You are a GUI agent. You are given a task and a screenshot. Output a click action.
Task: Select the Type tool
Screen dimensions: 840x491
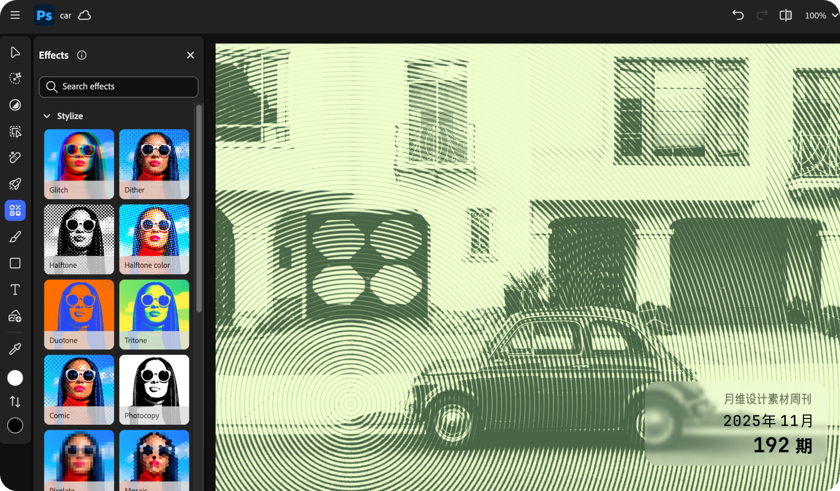tap(15, 289)
